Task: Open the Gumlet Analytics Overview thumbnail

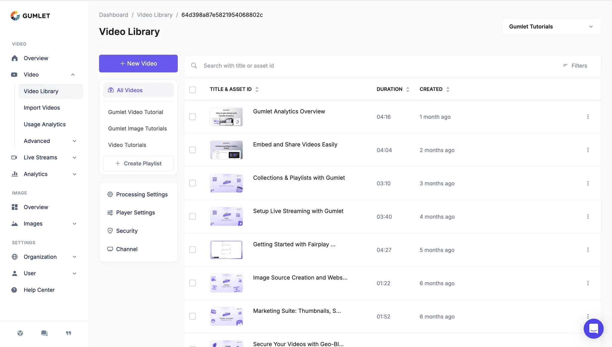Action: point(226,117)
